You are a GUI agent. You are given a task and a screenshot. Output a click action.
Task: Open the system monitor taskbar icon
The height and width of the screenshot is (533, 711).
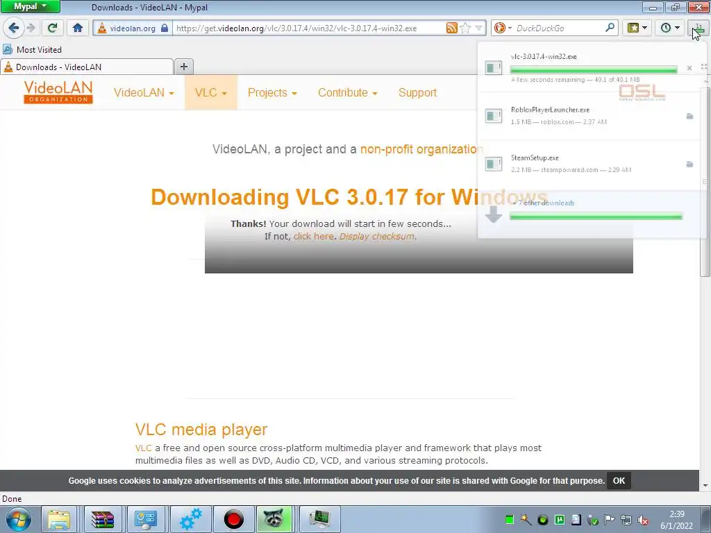[x=320, y=519]
